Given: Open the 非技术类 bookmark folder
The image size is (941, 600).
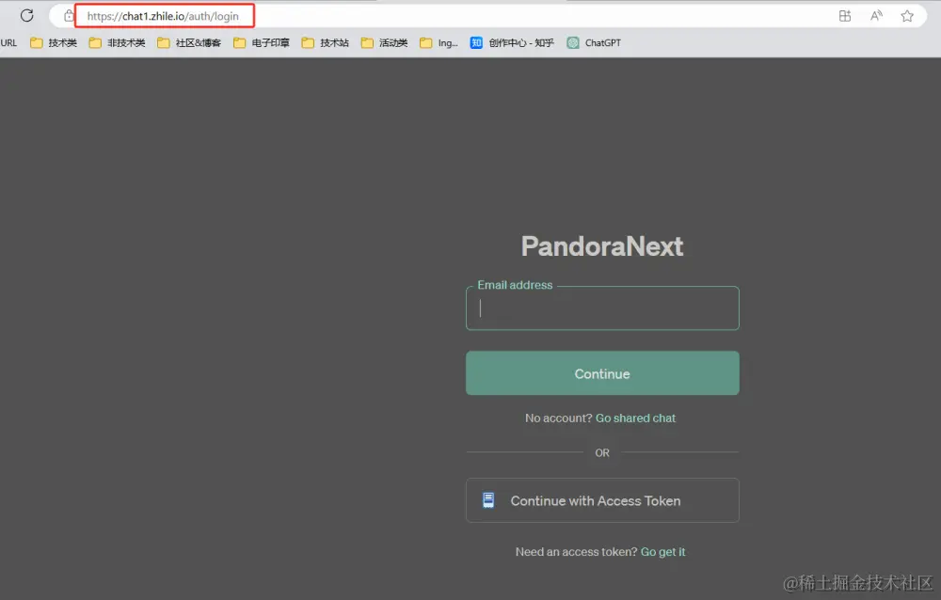Looking at the screenshot, I should (117, 42).
